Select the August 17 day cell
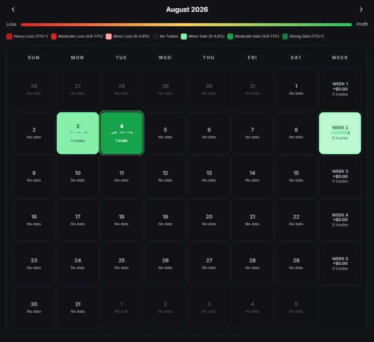The width and height of the screenshot is (374, 342). (78, 220)
